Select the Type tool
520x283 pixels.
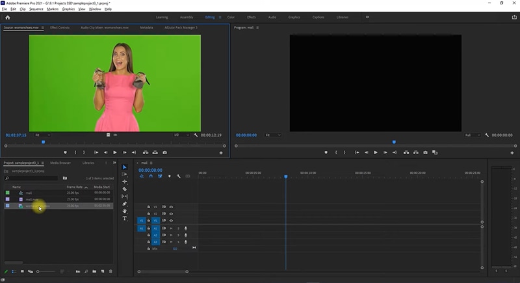tap(125, 218)
